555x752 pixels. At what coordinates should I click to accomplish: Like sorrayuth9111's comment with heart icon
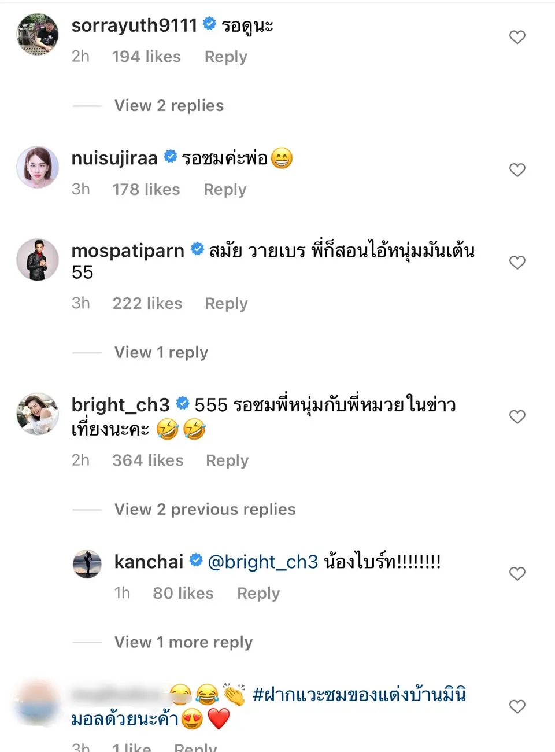517,38
